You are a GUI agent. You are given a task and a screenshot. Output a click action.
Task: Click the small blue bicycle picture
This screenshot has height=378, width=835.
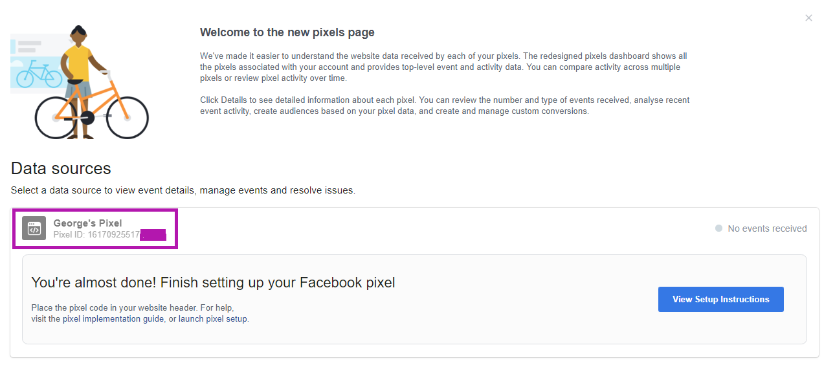[x=38, y=74]
